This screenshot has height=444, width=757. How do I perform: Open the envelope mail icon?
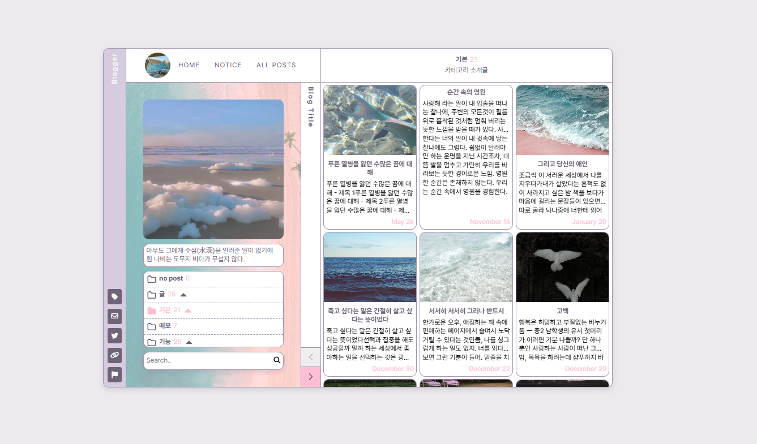[x=114, y=316]
